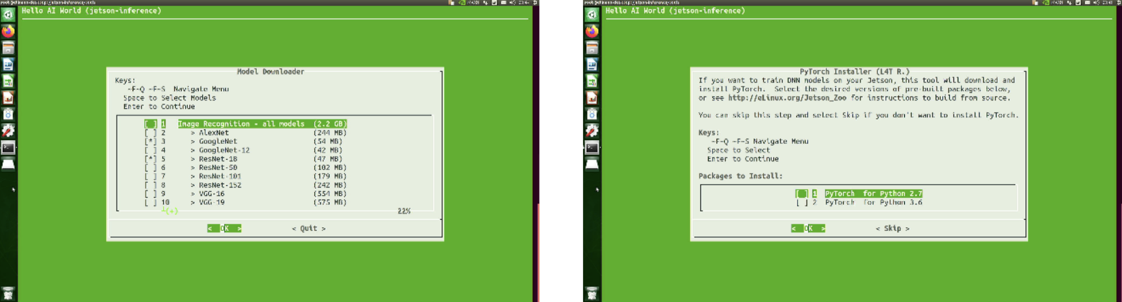1122x302 pixels.
Task: Toggle the checkbox for Image Recognition all models
Action: point(150,124)
